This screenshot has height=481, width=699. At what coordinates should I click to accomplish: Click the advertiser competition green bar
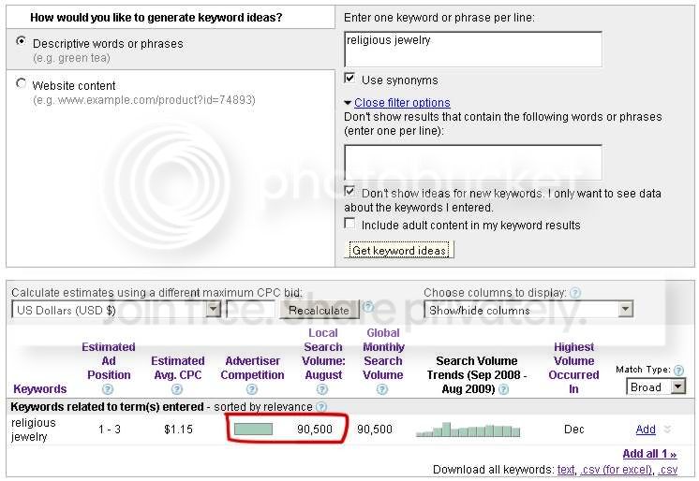pyautogui.click(x=253, y=429)
